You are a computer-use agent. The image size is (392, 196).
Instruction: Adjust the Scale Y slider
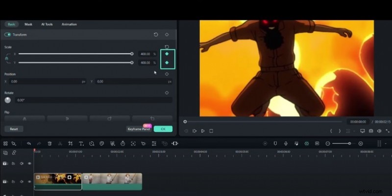pos(75,63)
